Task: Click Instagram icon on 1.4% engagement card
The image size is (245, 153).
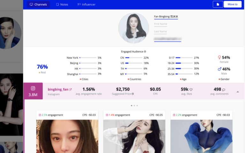Action: (x=107, y=115)
